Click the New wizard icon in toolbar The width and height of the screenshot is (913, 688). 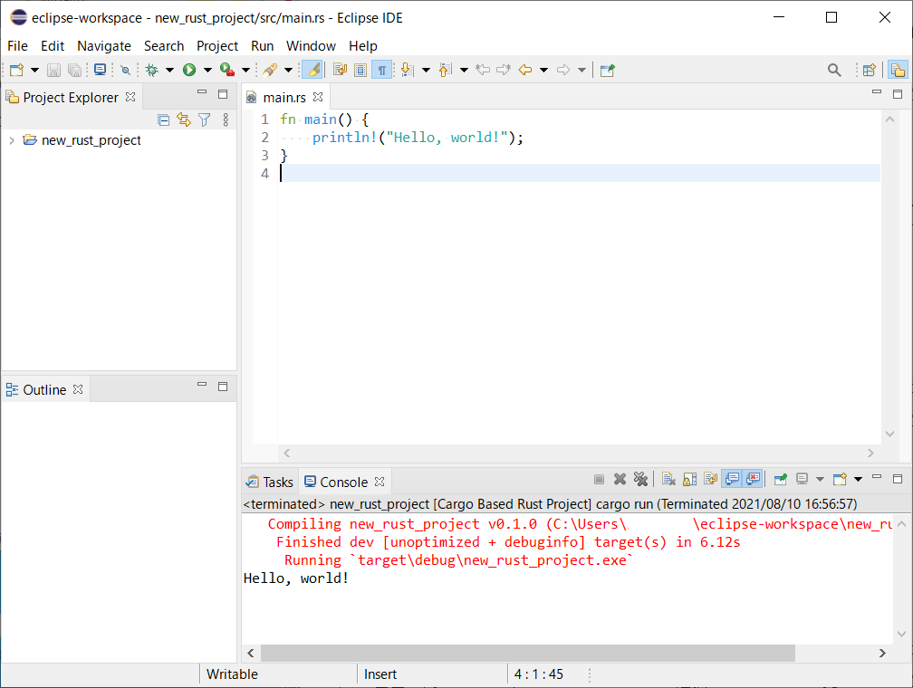tap(16, 70)
